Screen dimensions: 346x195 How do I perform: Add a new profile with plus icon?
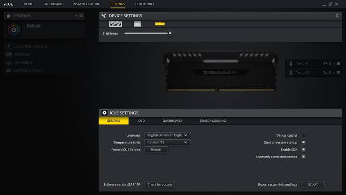[x=76, y=15]
